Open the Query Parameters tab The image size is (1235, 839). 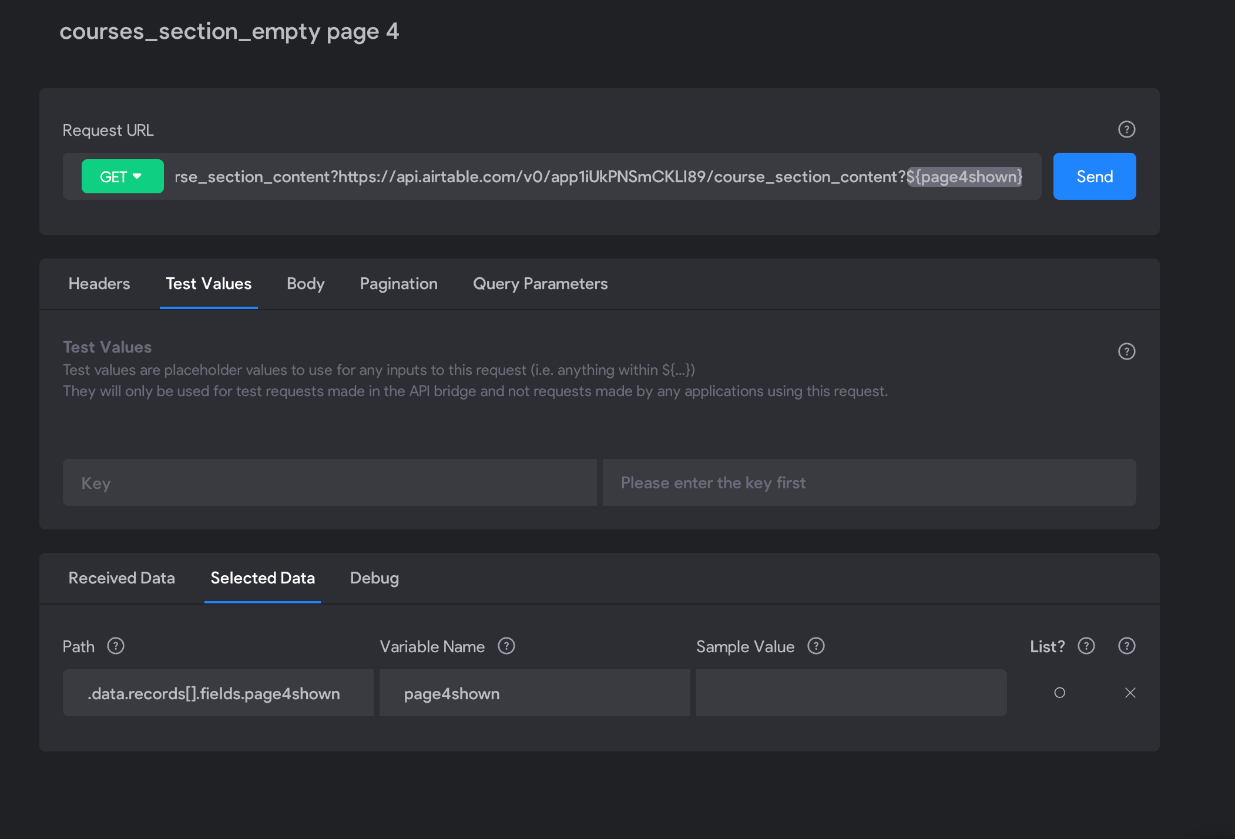click(541, 284)
